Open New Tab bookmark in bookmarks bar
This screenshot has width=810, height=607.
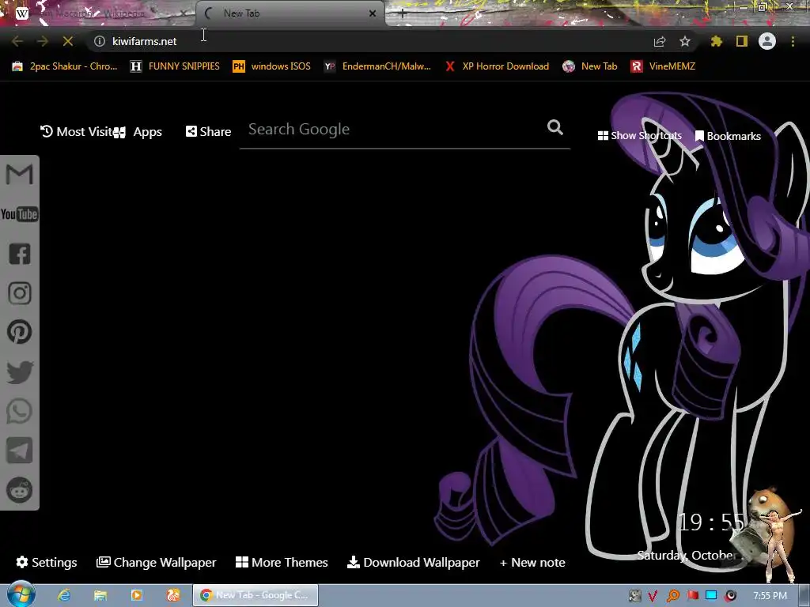(590, 66)
